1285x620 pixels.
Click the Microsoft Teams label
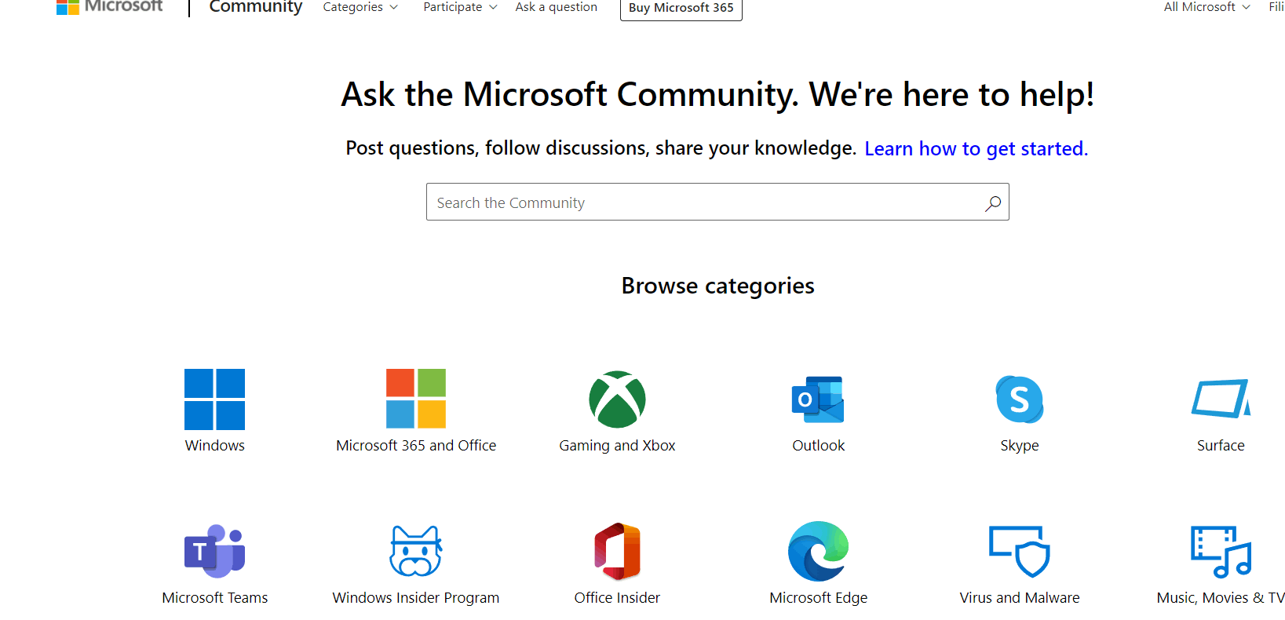tap(214, 597)
